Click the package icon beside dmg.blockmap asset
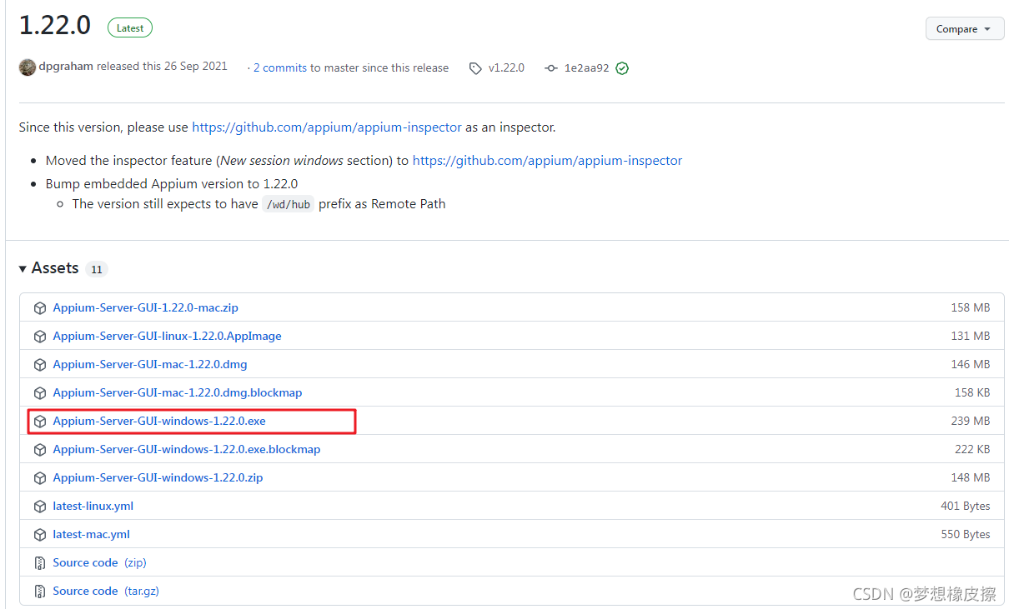1009x609 pixels. coord(39,393)
